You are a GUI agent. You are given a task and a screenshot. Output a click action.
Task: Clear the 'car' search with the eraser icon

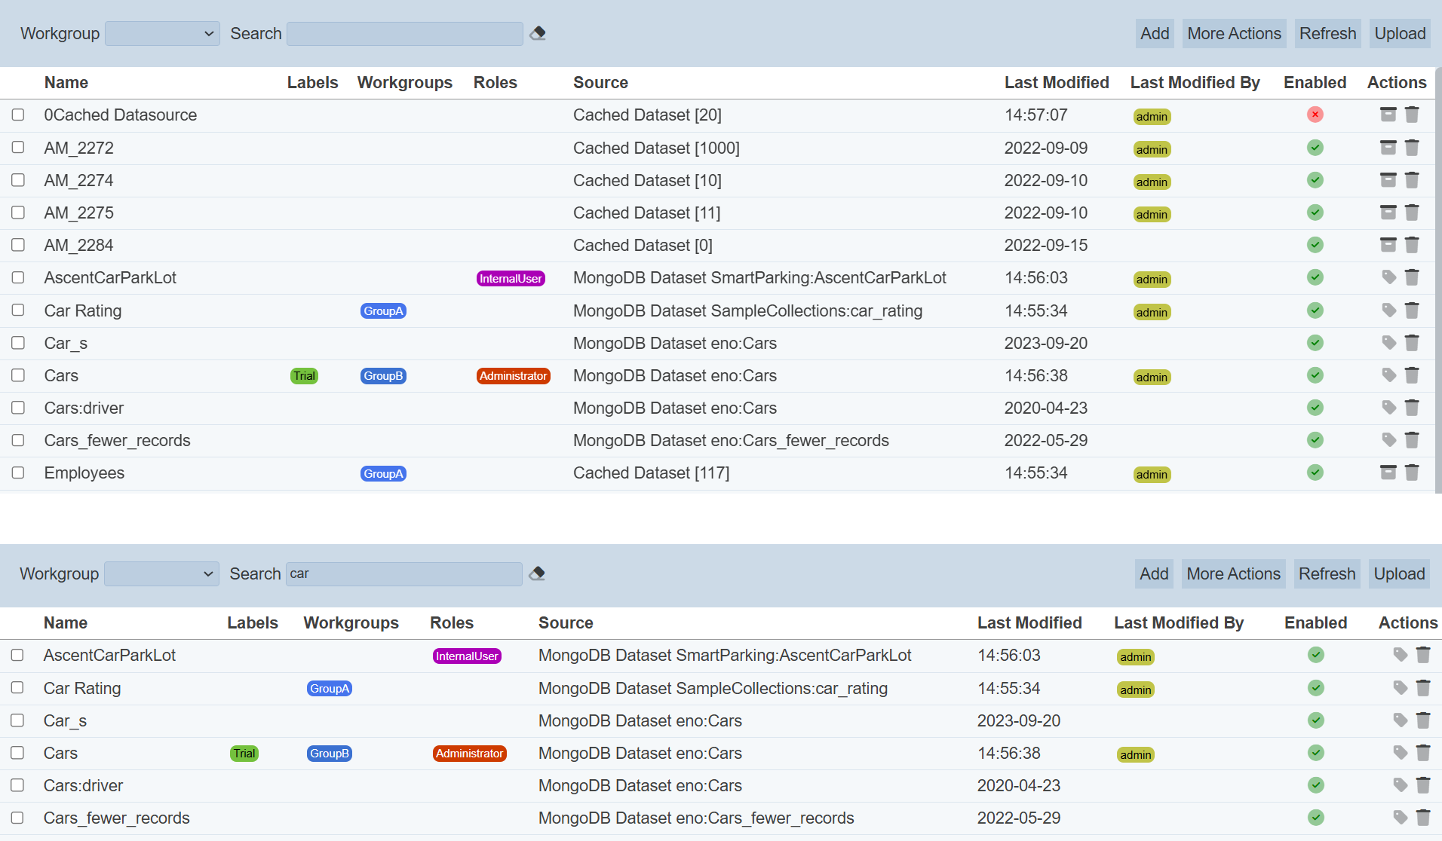(537, 573)
